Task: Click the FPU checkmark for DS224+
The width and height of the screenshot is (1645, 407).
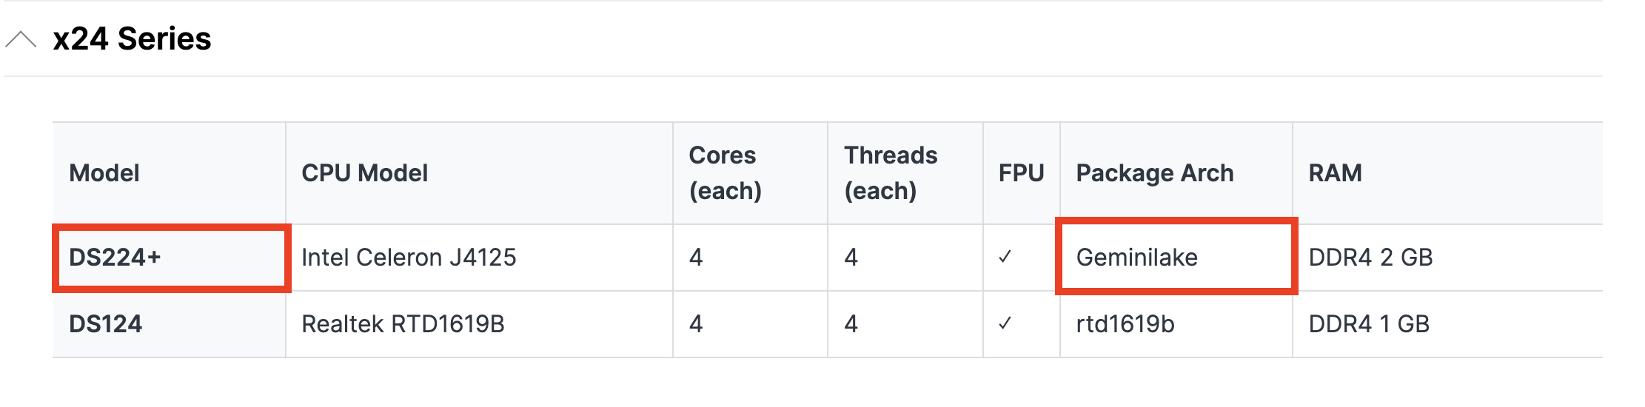Action: (x=1005, y=258)
